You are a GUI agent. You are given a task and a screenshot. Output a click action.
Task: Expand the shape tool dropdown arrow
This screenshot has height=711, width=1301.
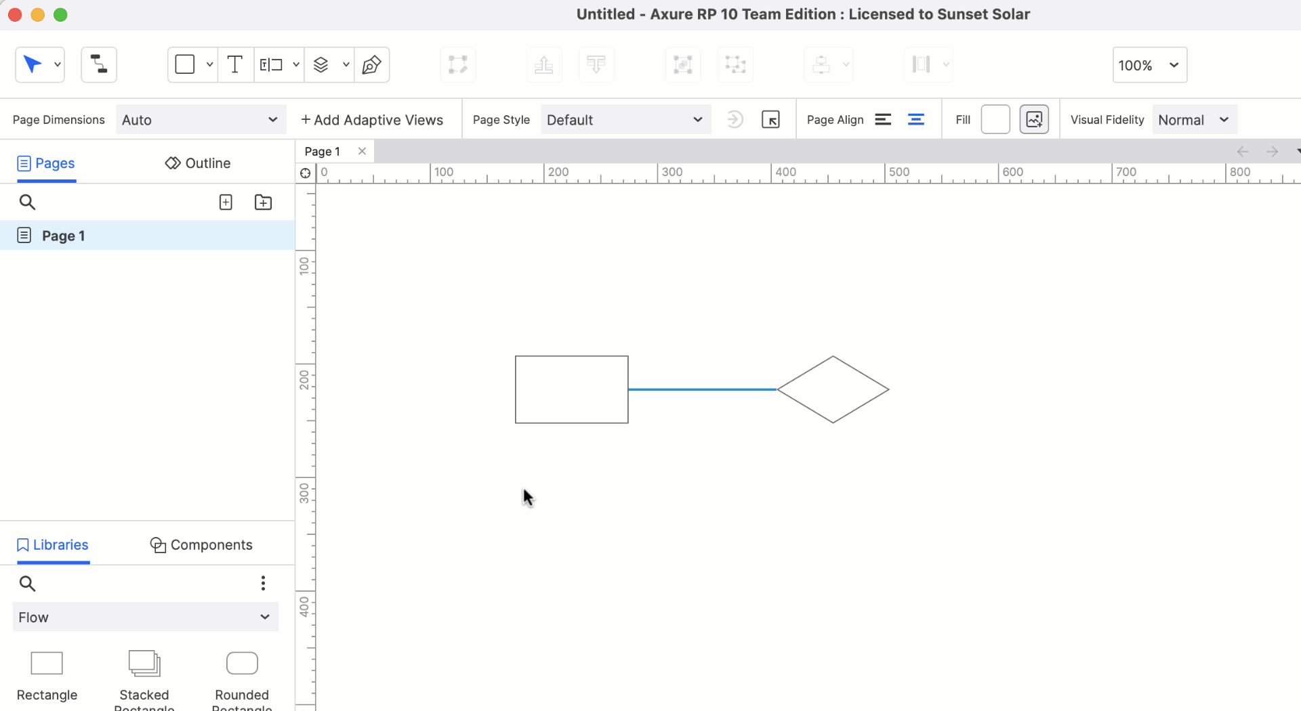pyautogui.click(x=210, y=65)
